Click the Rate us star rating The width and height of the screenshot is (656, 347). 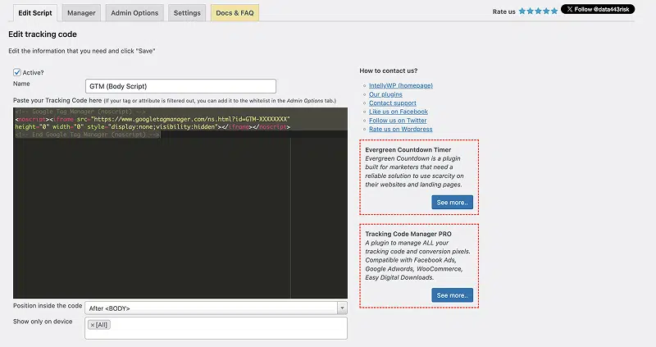[x=538, y=11]
